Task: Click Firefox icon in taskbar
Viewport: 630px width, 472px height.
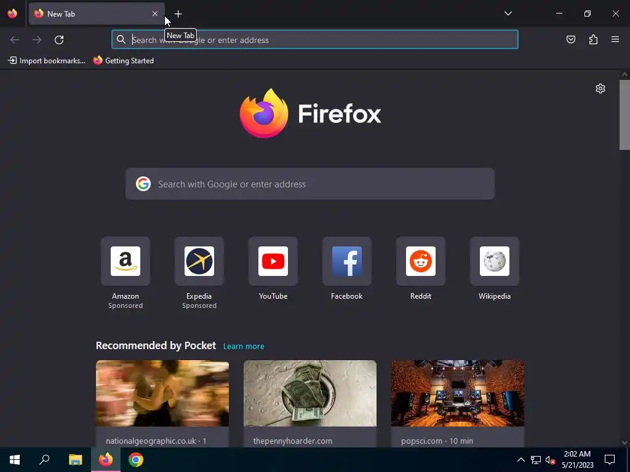Action: coord(106,460)
